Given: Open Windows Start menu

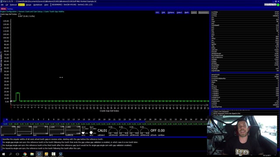Looking at the screenshot, I should (3, 154).
